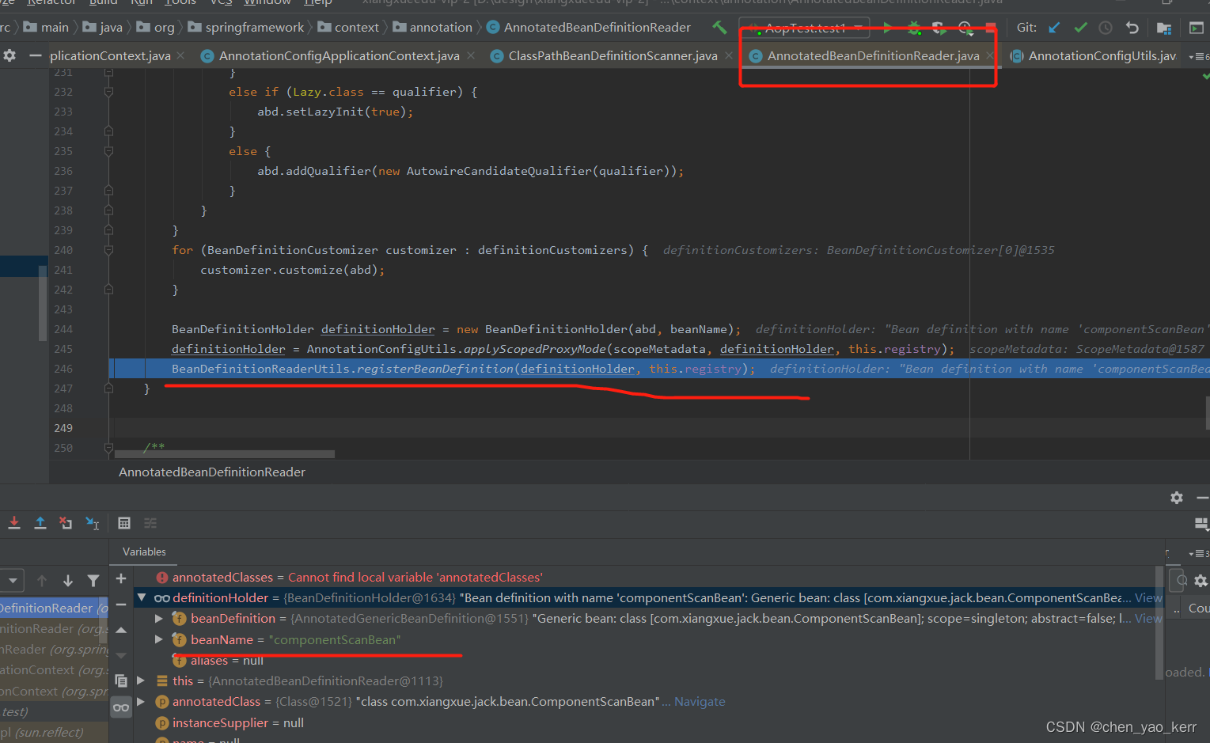Toggle frames filter funnel icon
Screen dimensions: 1210x743
93,581
